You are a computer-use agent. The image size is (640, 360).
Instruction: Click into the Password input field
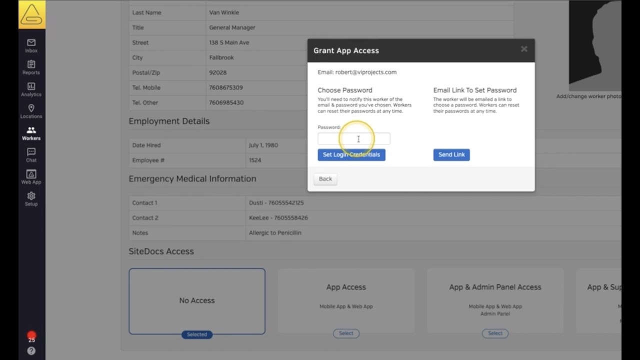[x=354, y=139]
